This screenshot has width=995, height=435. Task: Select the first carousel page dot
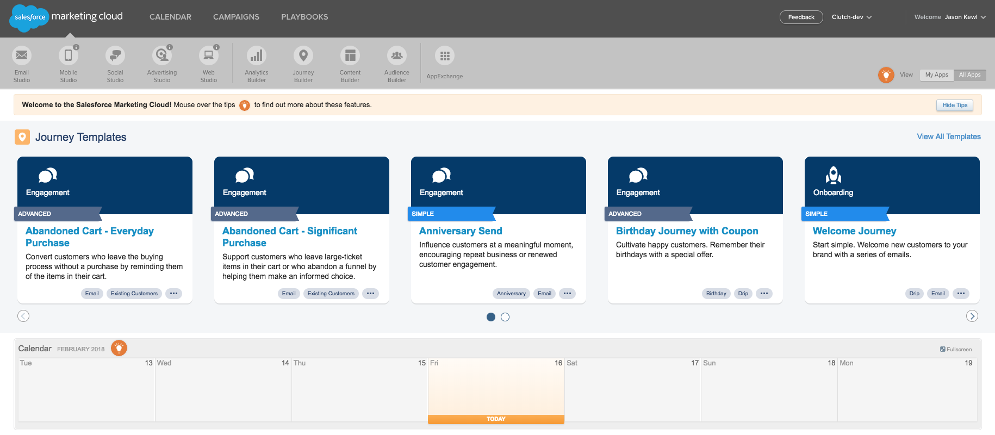[491, 317]
